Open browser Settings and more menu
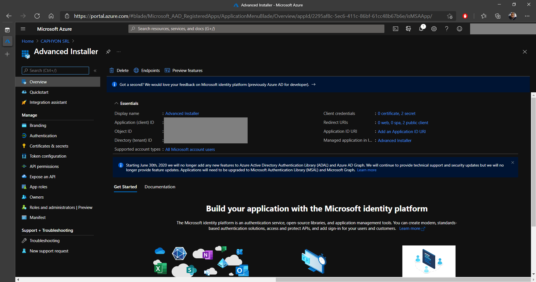The height and width of the screenshot is (282, 536). (527, 16)
